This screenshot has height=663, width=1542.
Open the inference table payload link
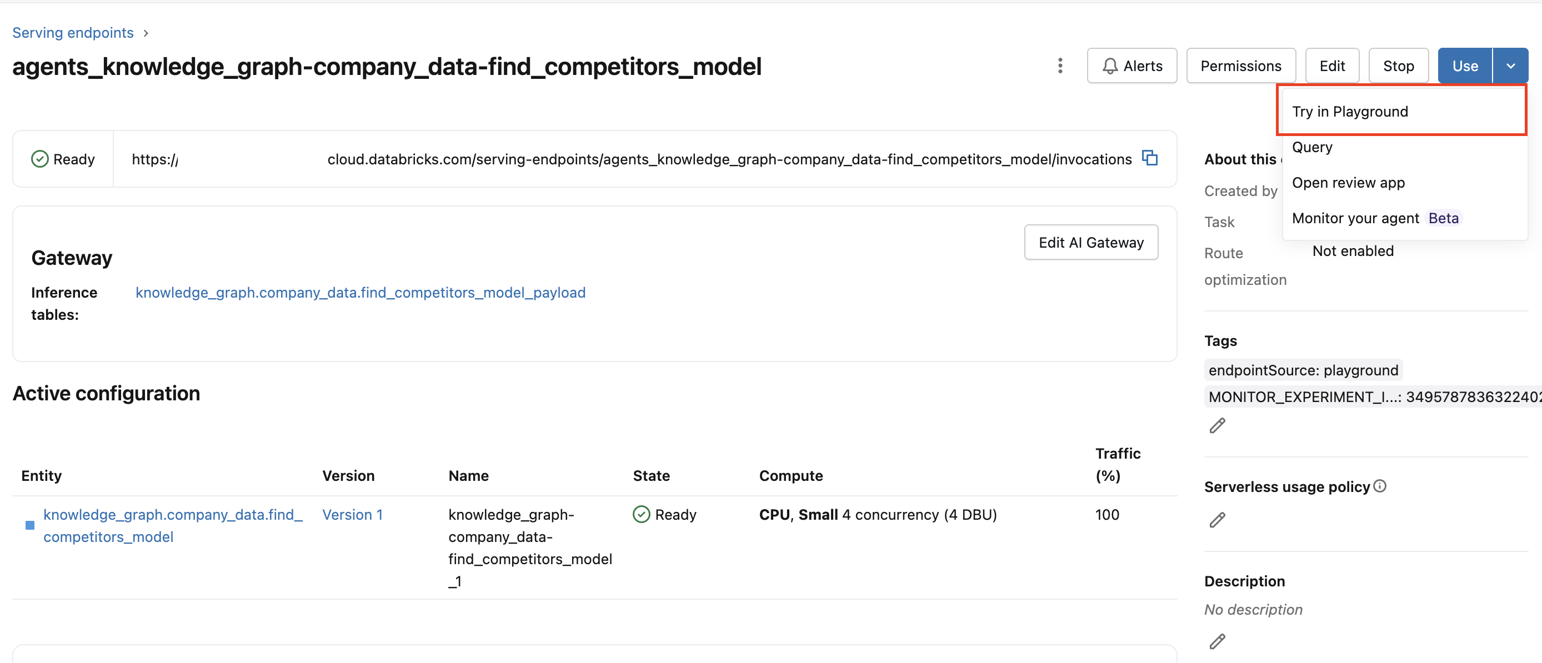pos(361,293)
